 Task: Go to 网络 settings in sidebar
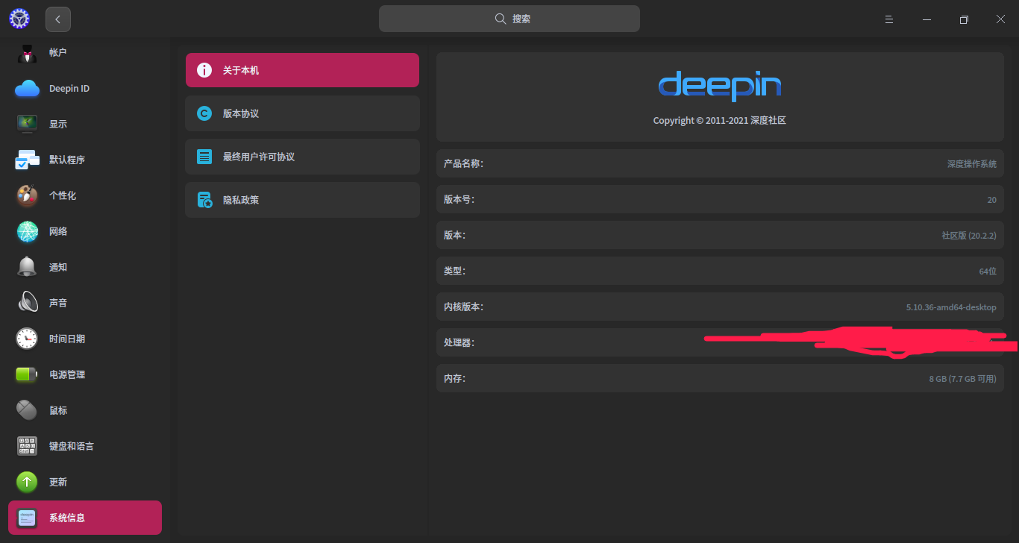tap(85, 231)
